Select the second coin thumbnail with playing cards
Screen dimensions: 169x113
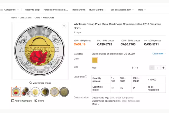click(x=25, y=92)
